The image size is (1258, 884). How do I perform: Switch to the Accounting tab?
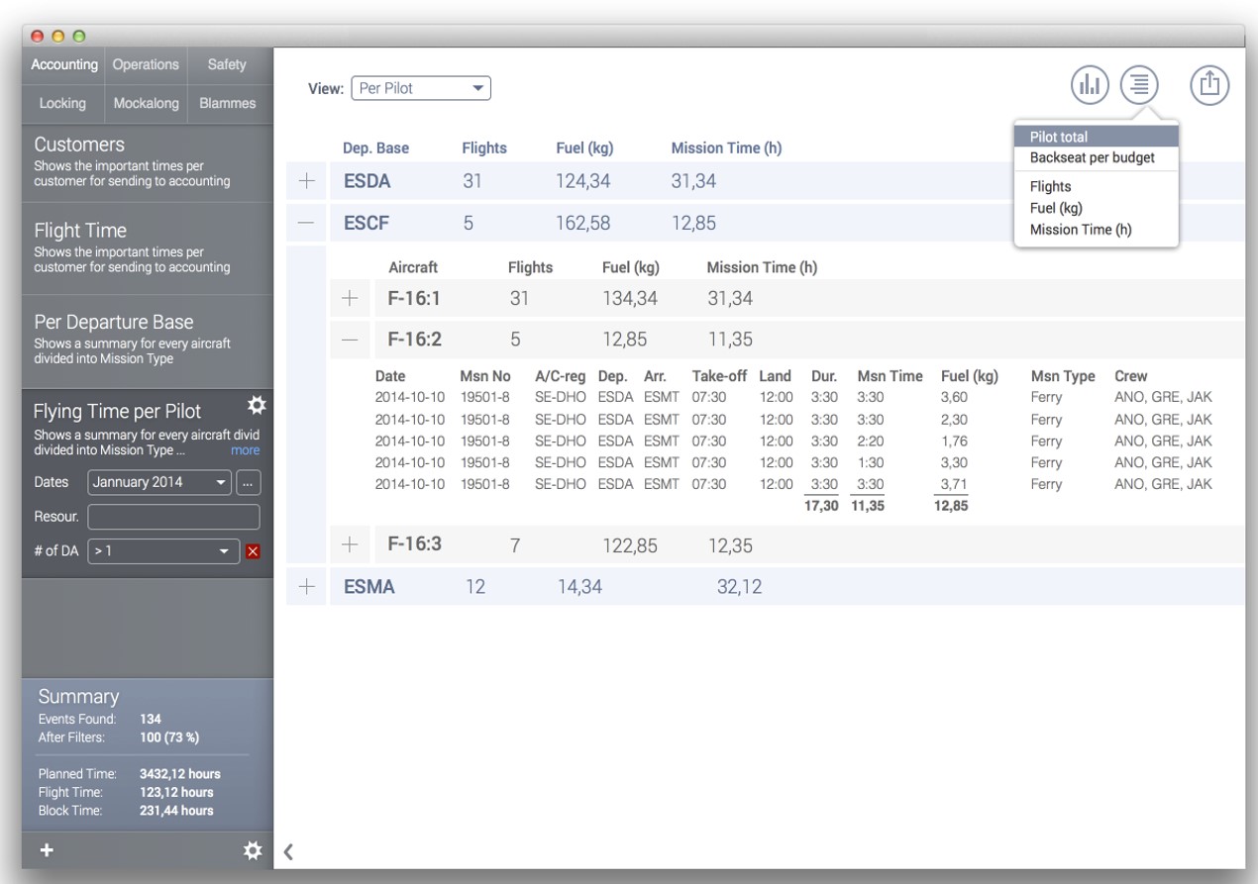64,65
